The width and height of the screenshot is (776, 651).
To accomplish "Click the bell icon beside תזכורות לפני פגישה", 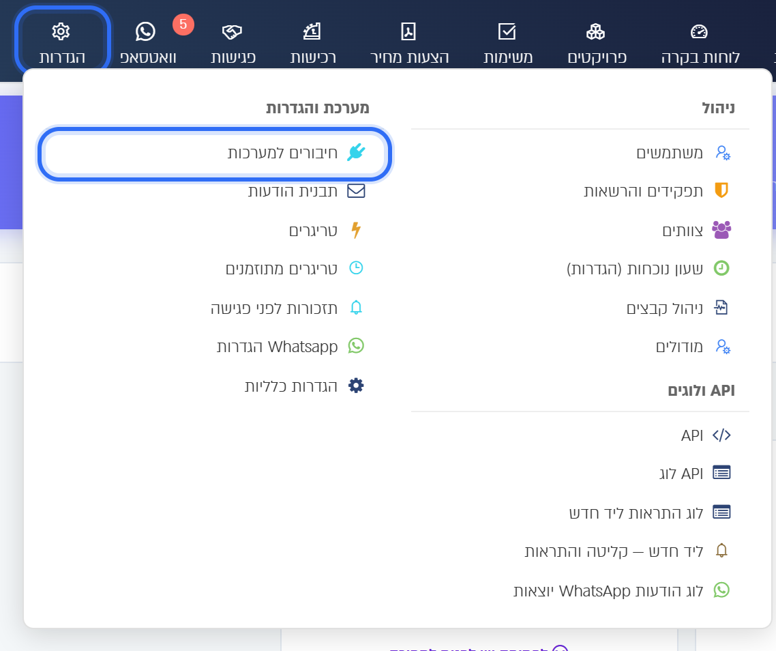I will [x=356, y=308].
